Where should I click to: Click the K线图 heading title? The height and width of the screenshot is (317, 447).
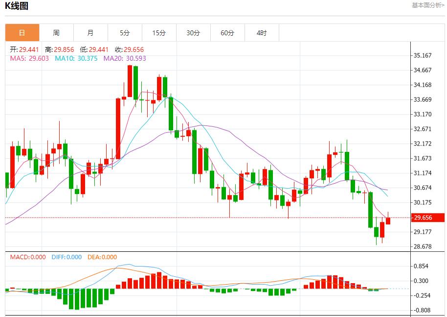(17, 6)
